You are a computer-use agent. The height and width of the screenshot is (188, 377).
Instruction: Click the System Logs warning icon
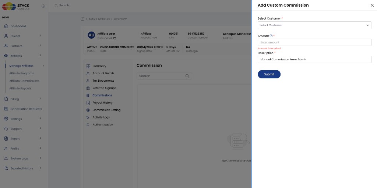click(x=6, y=159)
